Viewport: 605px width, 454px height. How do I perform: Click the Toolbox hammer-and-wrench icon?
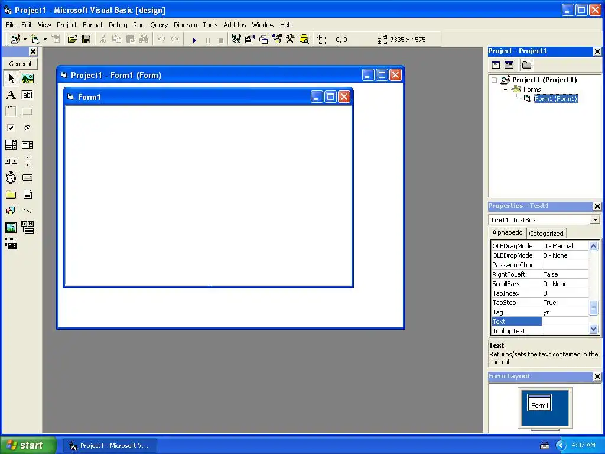290,39
